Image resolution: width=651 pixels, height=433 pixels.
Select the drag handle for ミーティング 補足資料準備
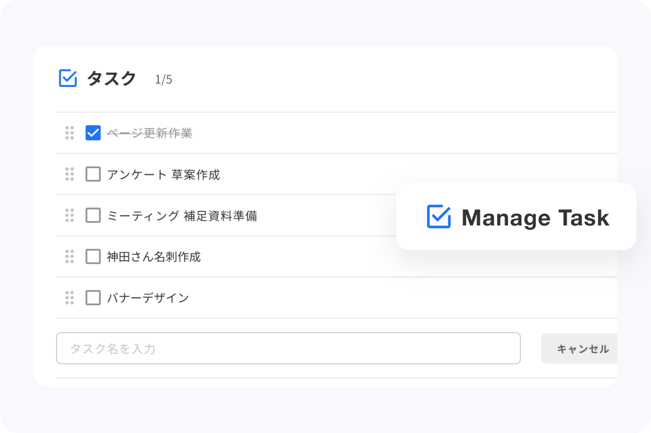[x=70, y=215]
